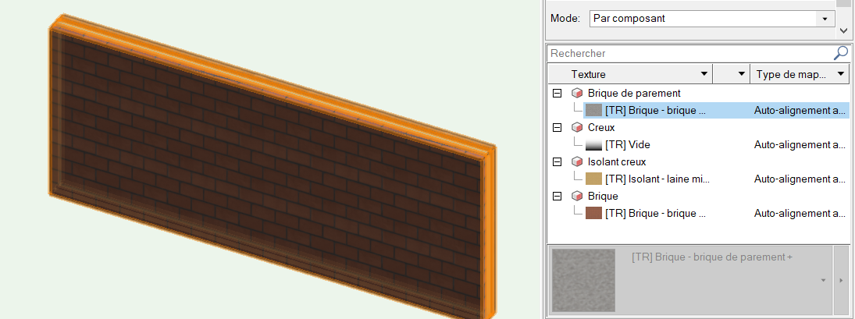855x319 pixels.
Task: Select the gray brique de parement texture swatch
Action: tap(594, 111)
